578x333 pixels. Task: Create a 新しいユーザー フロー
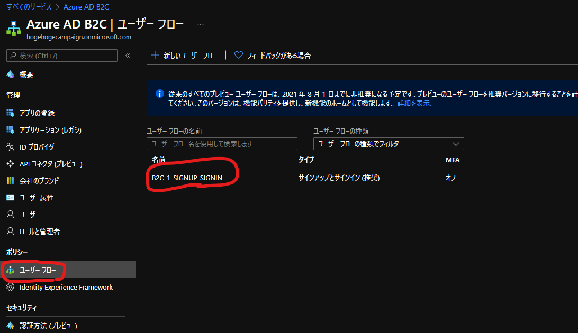[x=184, y=54]
